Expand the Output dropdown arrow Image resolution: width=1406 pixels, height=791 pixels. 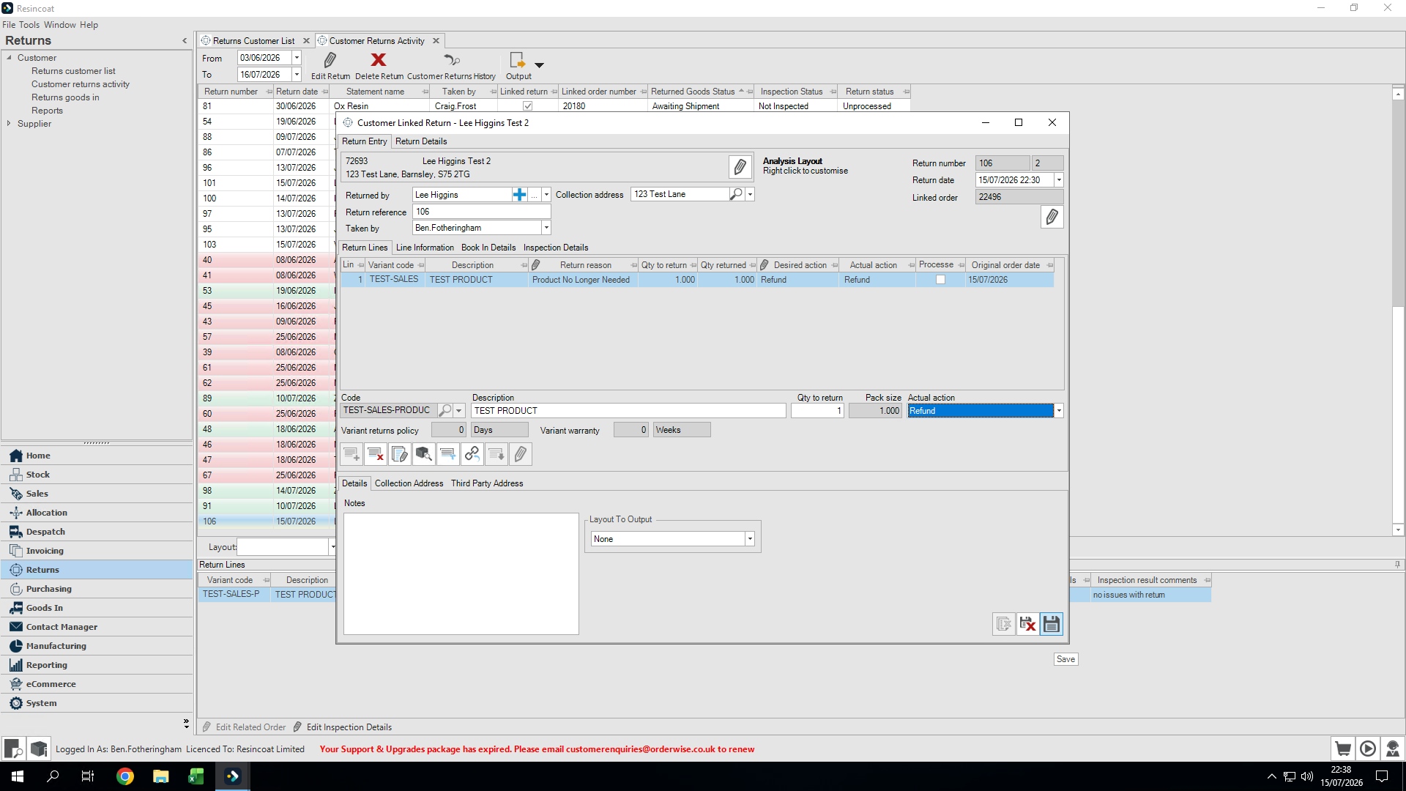tap(539, 65)
